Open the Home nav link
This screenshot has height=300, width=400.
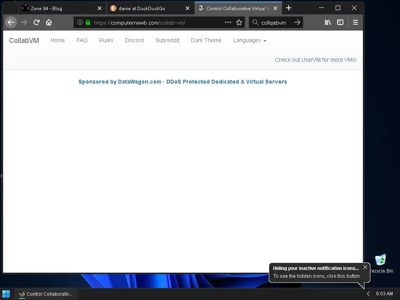[58, 40]
